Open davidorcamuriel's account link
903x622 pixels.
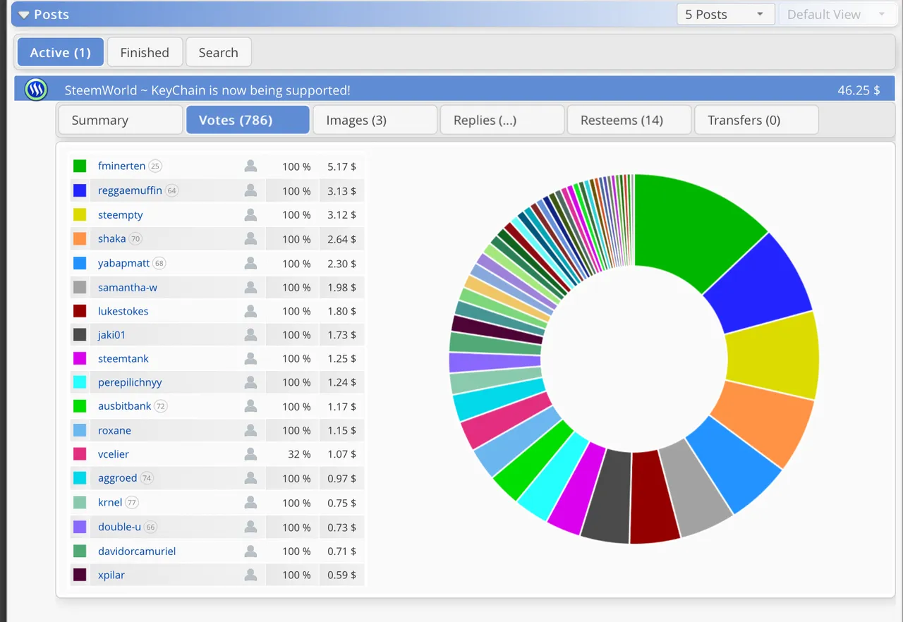(x=137, y=551)
